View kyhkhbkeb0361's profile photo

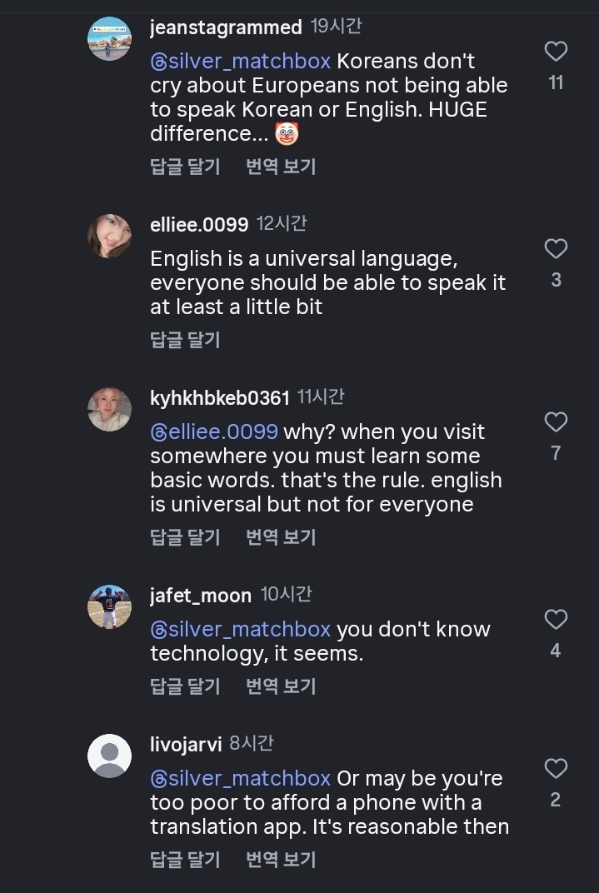109,409
